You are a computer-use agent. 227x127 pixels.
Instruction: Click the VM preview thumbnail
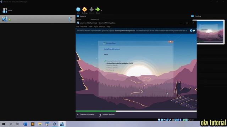point(210,32)
